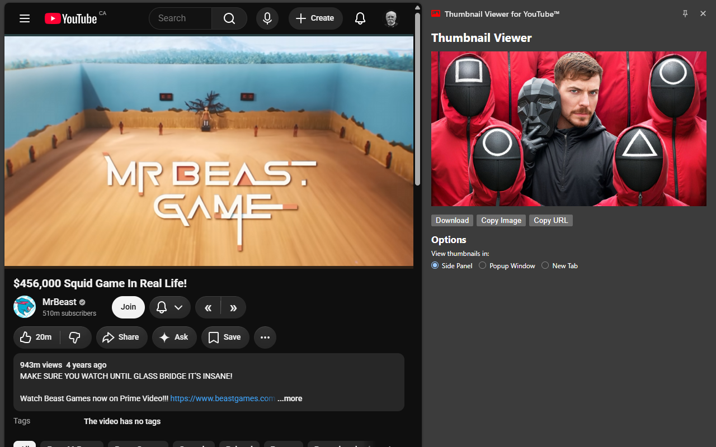Open the notifications bell in the top bar
Viewport: 716px width, 447px height.
click(360, 18)
